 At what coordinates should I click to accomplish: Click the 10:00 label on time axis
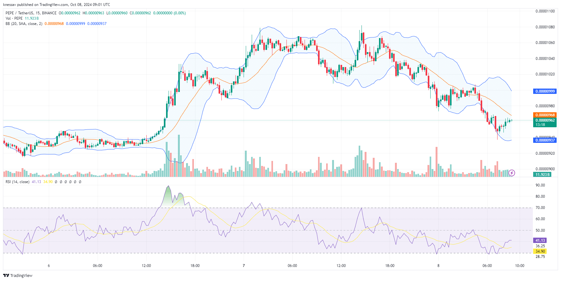click(520, 266)
